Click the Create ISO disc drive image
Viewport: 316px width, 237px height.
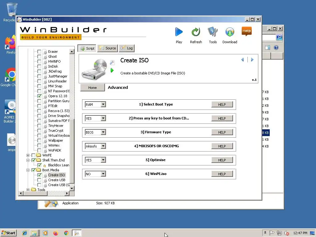pos(94,69)
